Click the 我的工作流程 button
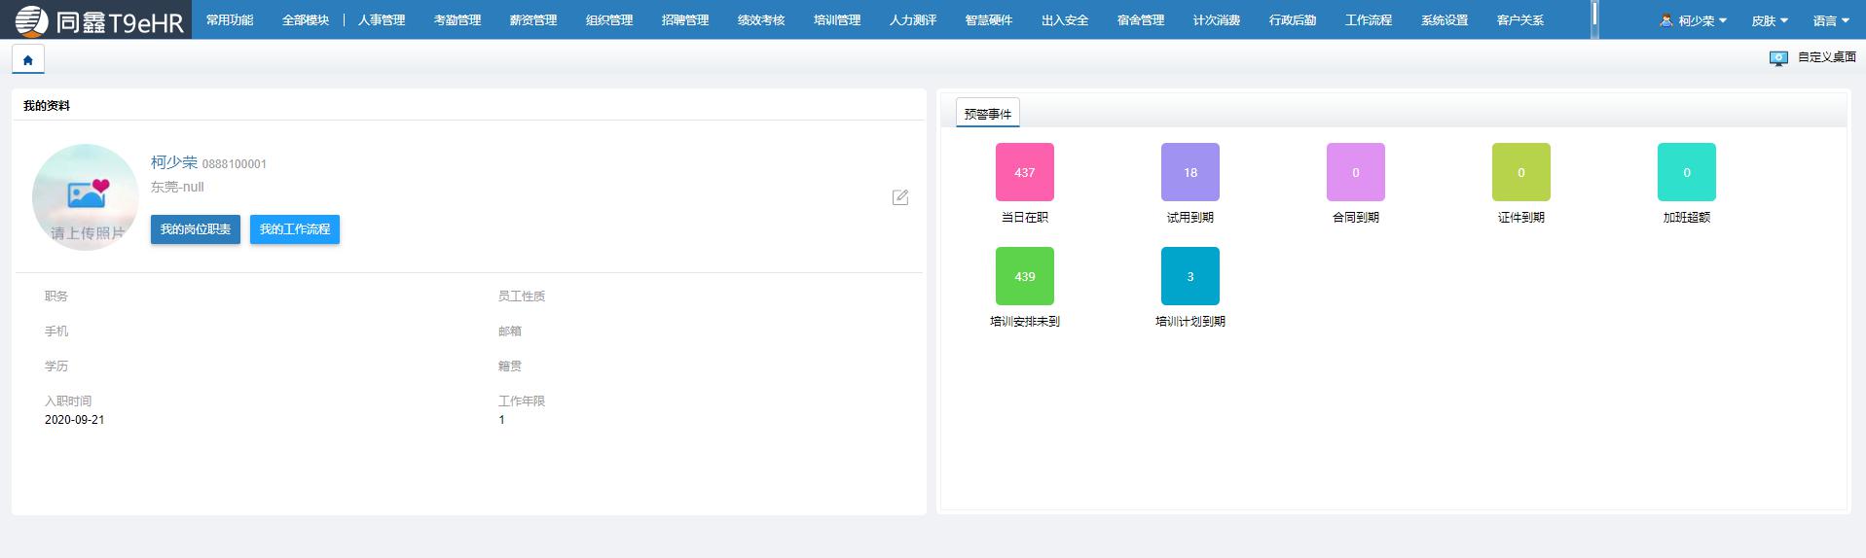The height and width of the screenshot is (558, 1866). [x=295, y=229]
